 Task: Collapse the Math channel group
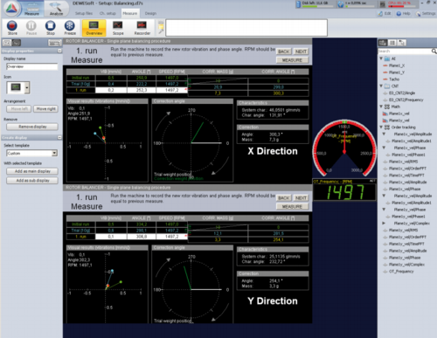click(381, 107)
